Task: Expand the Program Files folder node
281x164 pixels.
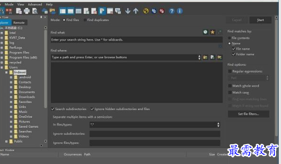Action: 2,53
